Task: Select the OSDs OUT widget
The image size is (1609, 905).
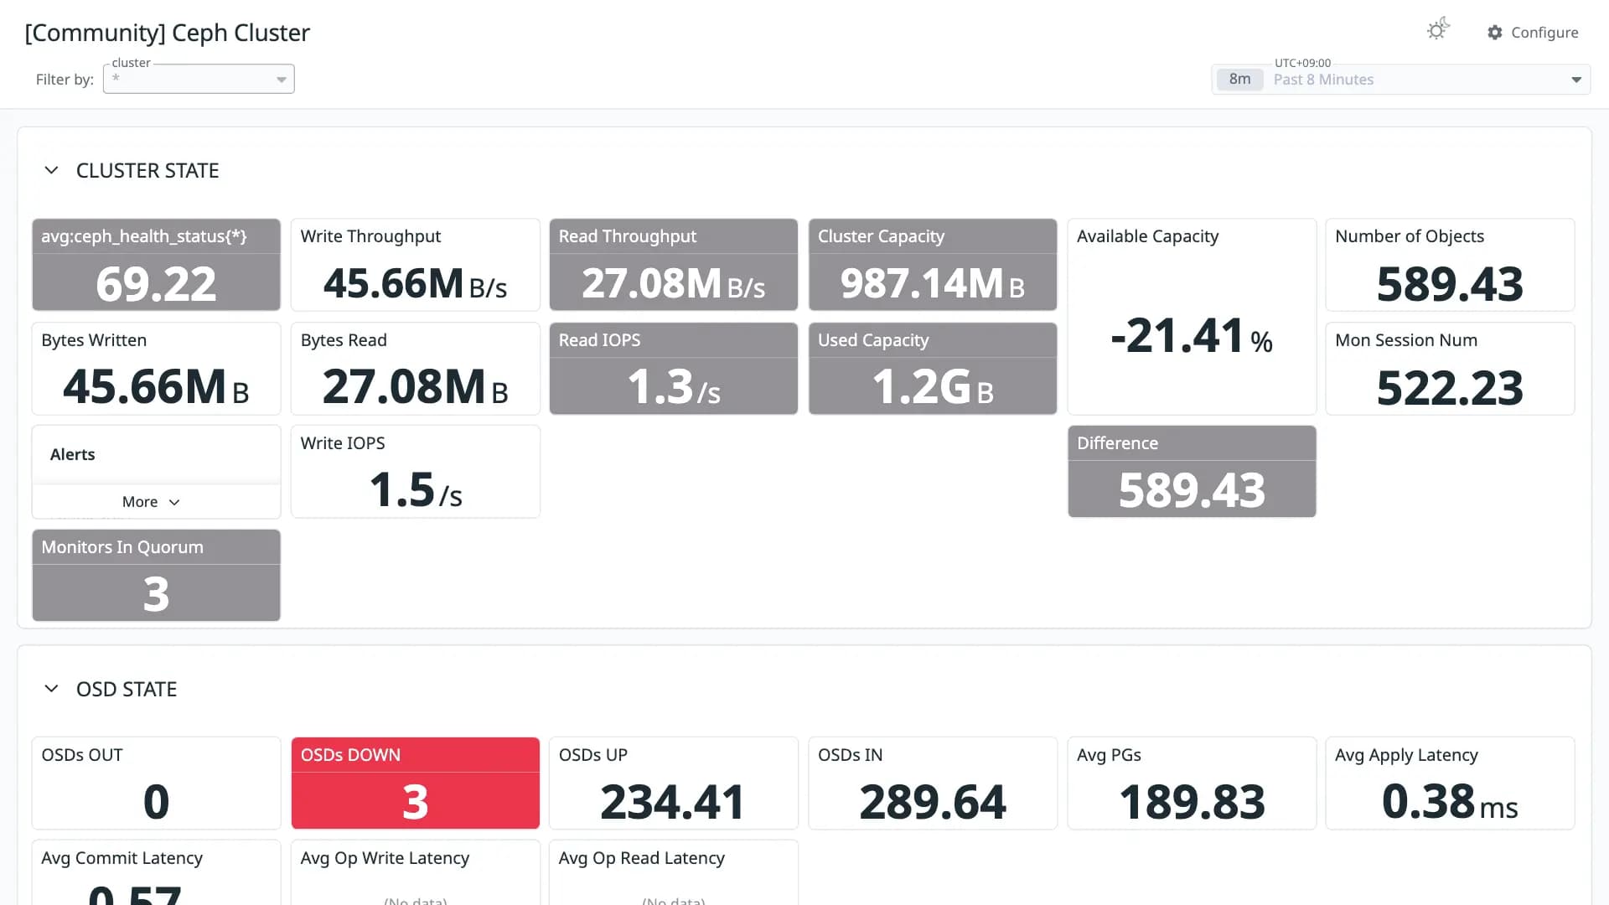Action: pos(156,783)
